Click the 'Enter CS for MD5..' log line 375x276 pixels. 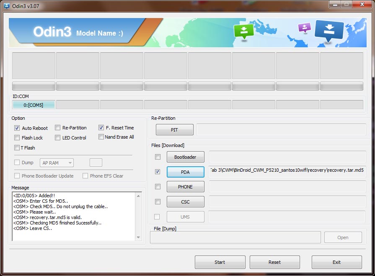click(40, 201)
